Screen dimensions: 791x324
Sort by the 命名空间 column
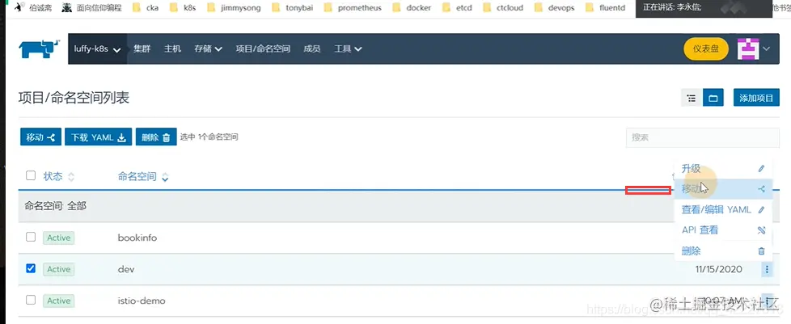[x=143, y=176]
